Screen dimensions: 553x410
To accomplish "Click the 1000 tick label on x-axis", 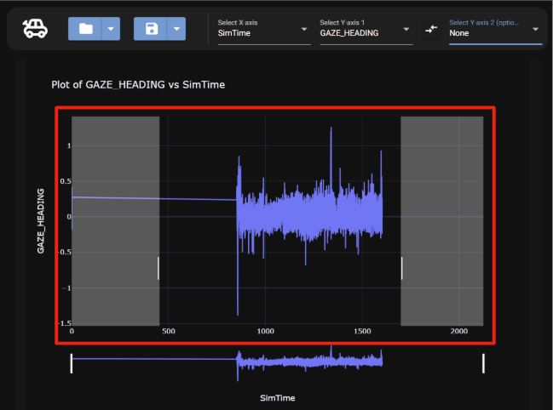I will 265,331.
